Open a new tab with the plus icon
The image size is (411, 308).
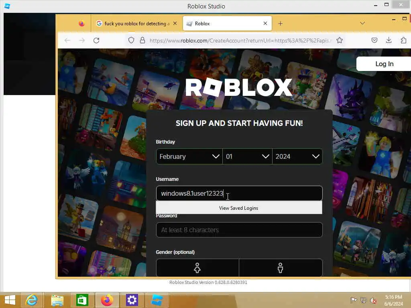click(x=280, y=24)
